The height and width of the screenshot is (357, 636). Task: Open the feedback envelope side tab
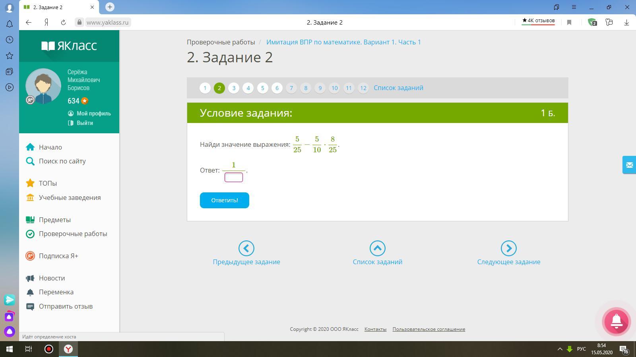coord(629,165)
